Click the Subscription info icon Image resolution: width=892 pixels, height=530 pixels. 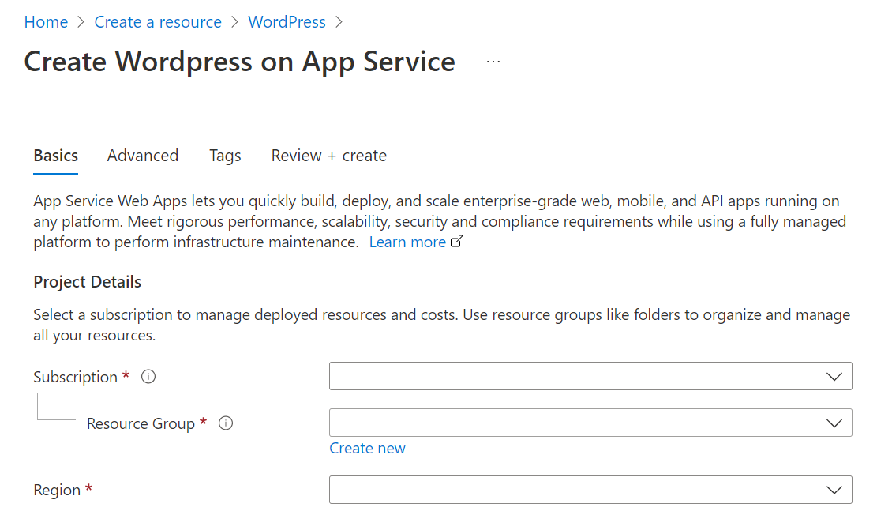point(148,377)
